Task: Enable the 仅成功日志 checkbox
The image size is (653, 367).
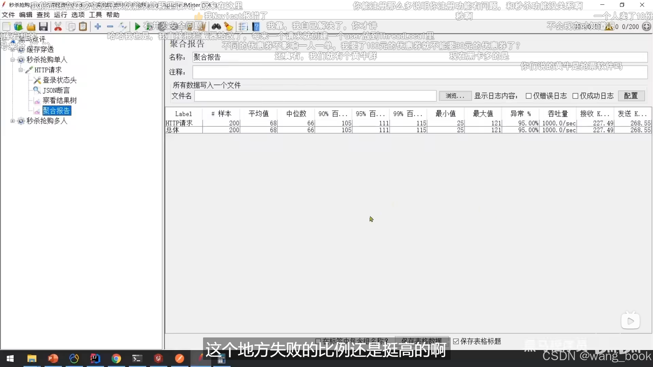Action: pyautogui.click(x=575, y=96)
